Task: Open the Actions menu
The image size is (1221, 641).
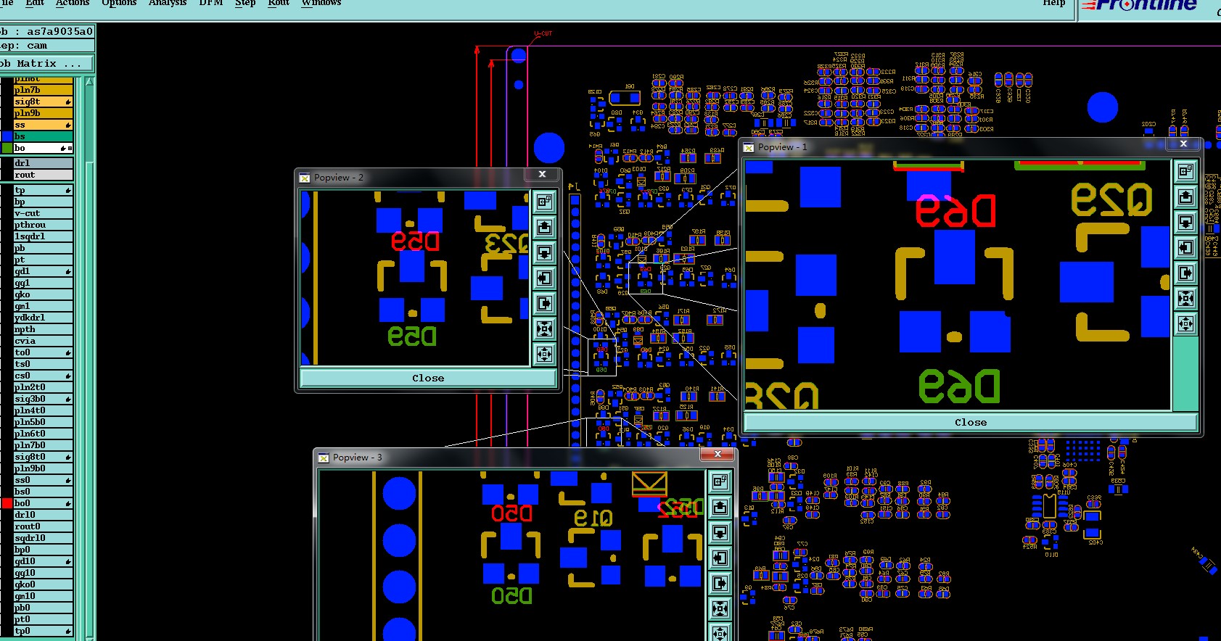Action: click(x=73, y=4)
